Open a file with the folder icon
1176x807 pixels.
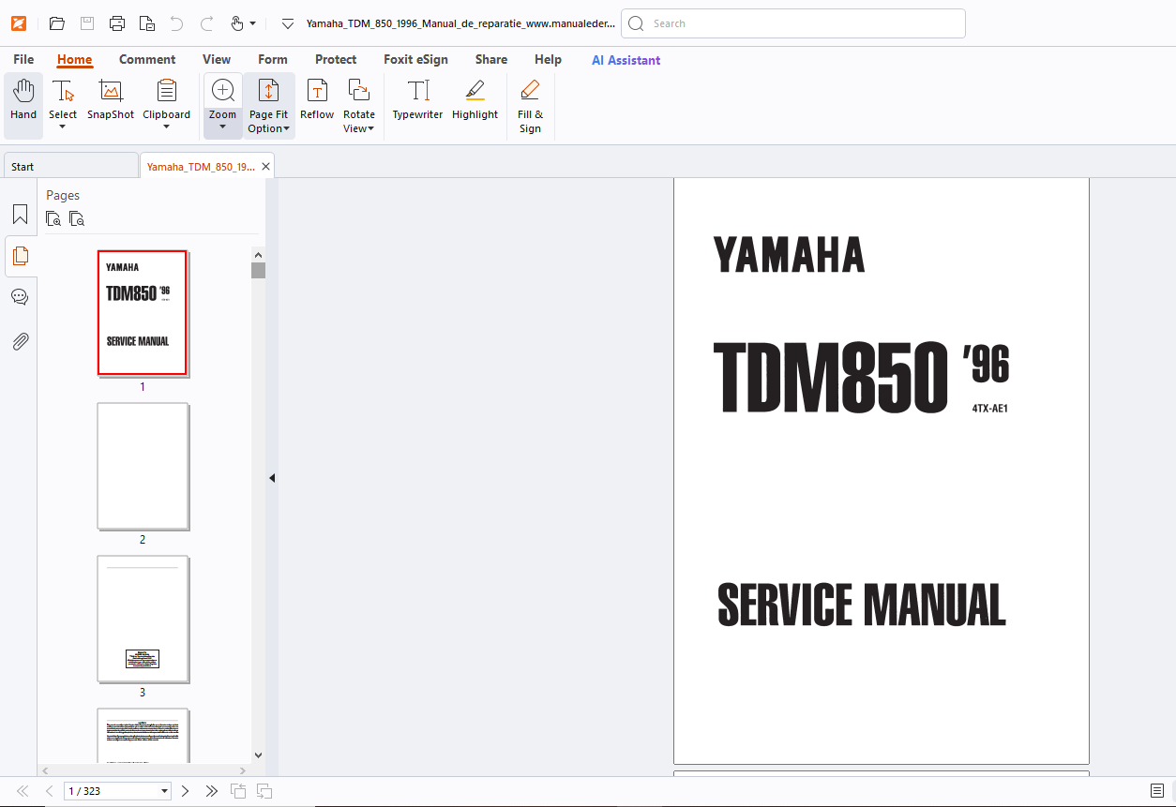pyautogui.click(x=57, y=23)
